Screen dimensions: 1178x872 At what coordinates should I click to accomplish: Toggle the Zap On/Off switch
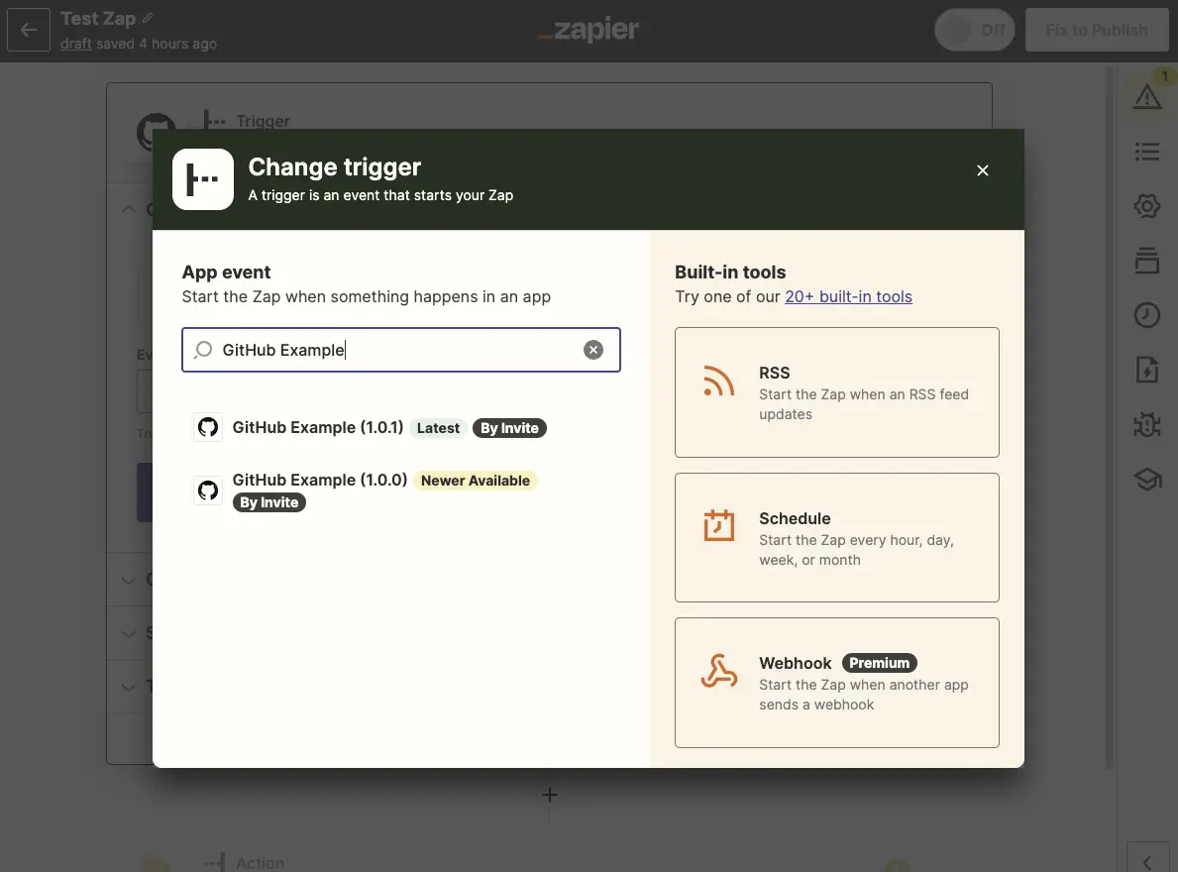pyautogui.click(x=975, y=30)
